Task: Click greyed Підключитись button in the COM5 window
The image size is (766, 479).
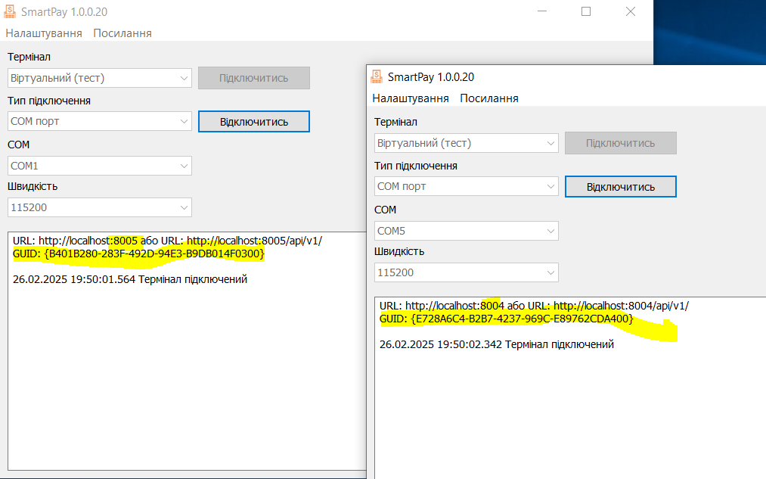Action: (620, 143)
